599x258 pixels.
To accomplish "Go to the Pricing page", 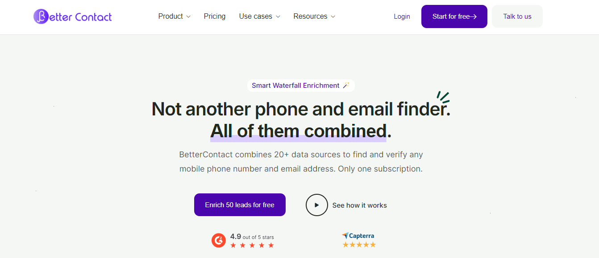I will (215, 16).
